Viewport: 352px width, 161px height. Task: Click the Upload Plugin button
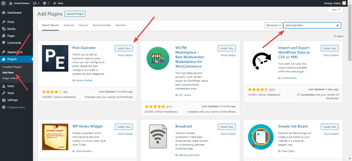pyautogui.click(x=75, y=14)
